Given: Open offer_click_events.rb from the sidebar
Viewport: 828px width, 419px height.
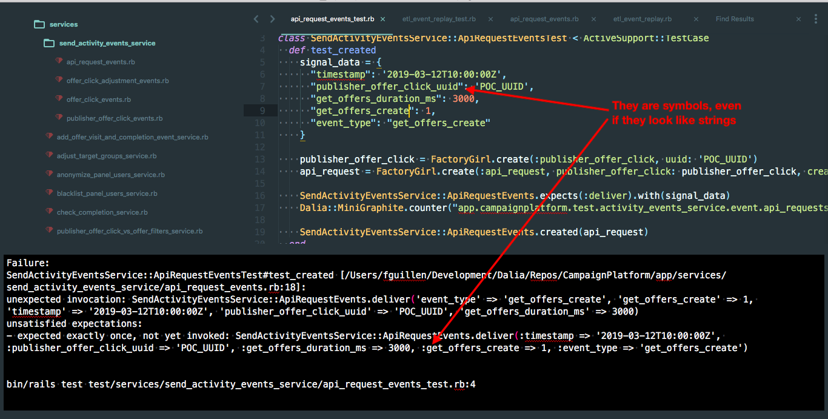Looking at the screenshot, I should coord(98,99).
